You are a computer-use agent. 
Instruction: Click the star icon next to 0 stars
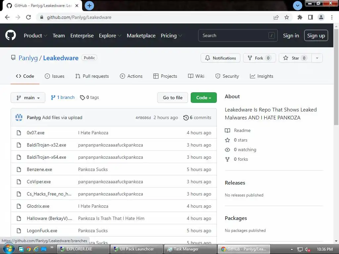pyautogui.click(x=227, y=140)
